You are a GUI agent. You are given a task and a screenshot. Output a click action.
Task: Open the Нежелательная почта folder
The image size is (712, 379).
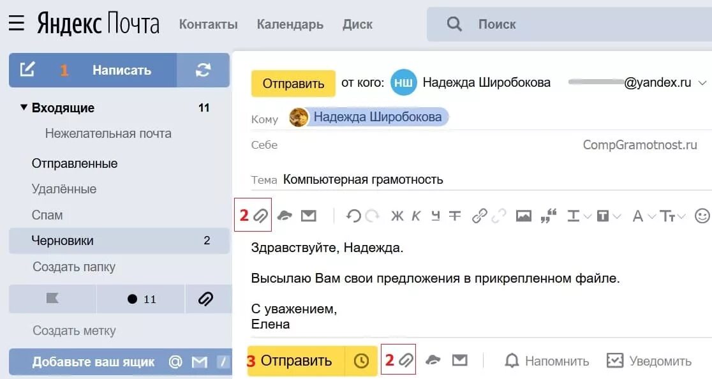tap(108, 133)
